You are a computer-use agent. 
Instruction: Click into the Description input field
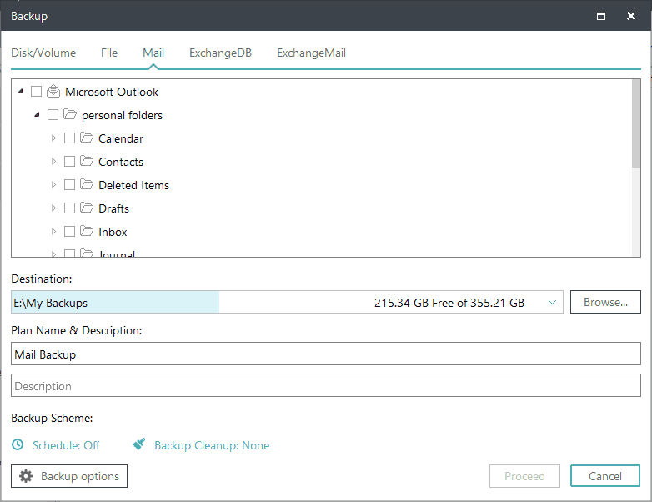(325, 386)
